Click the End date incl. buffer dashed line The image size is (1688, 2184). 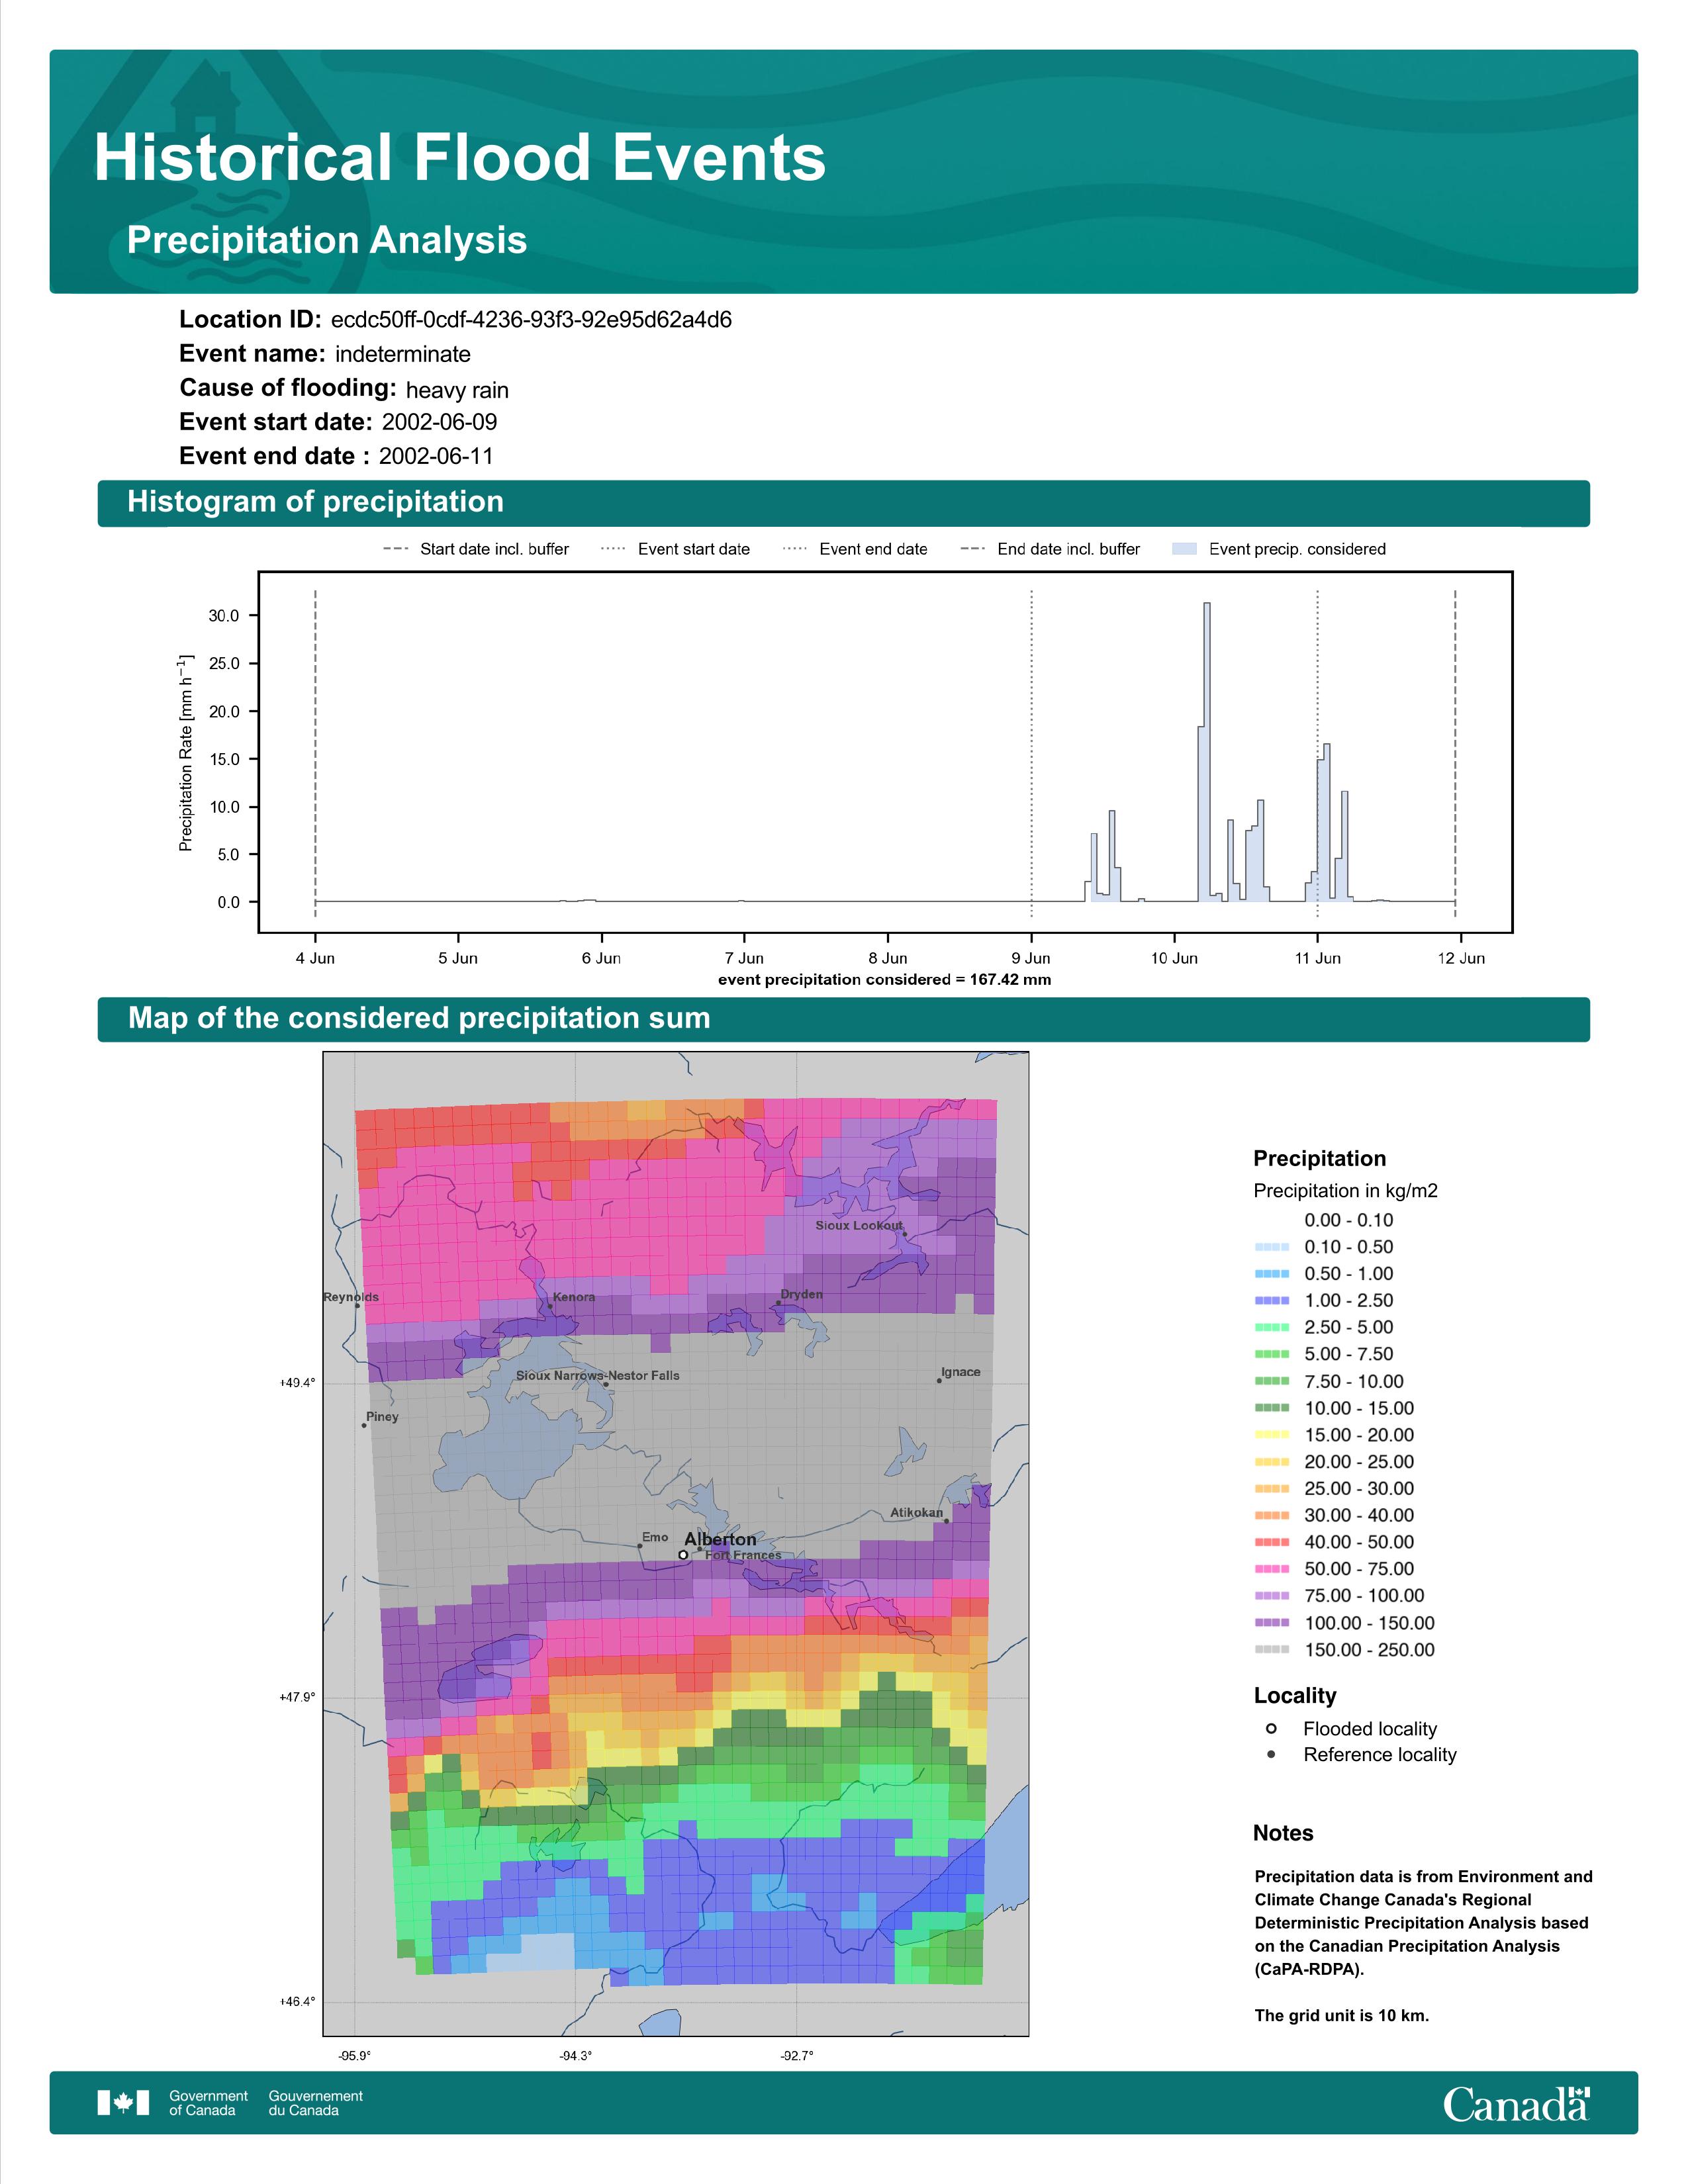(x=1455, y=750)
